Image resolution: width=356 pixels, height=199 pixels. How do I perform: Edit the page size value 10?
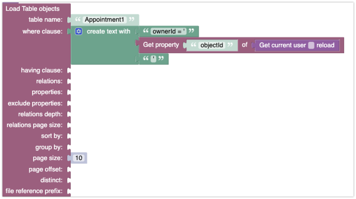point(79,158)
